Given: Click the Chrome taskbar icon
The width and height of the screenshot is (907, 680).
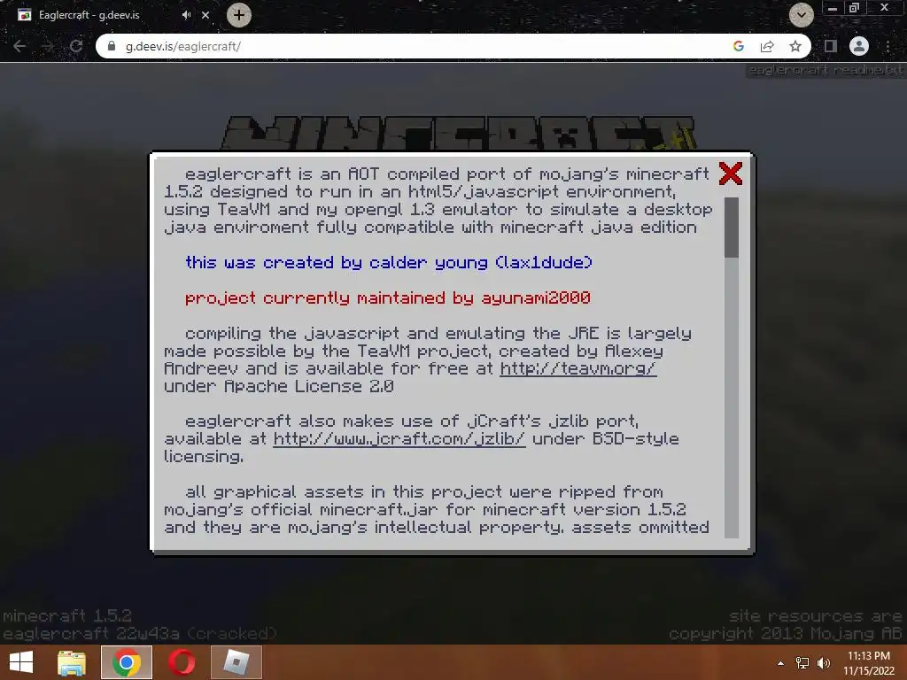Looking at the screenshot, I should (127, 662).
